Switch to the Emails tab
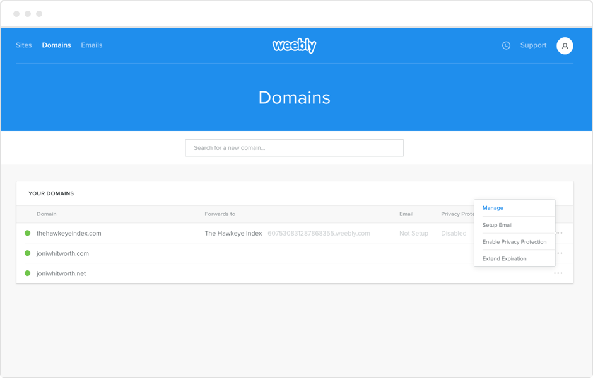Image resolution: width=593 pixels, height=378 pixels. (91, 45)
